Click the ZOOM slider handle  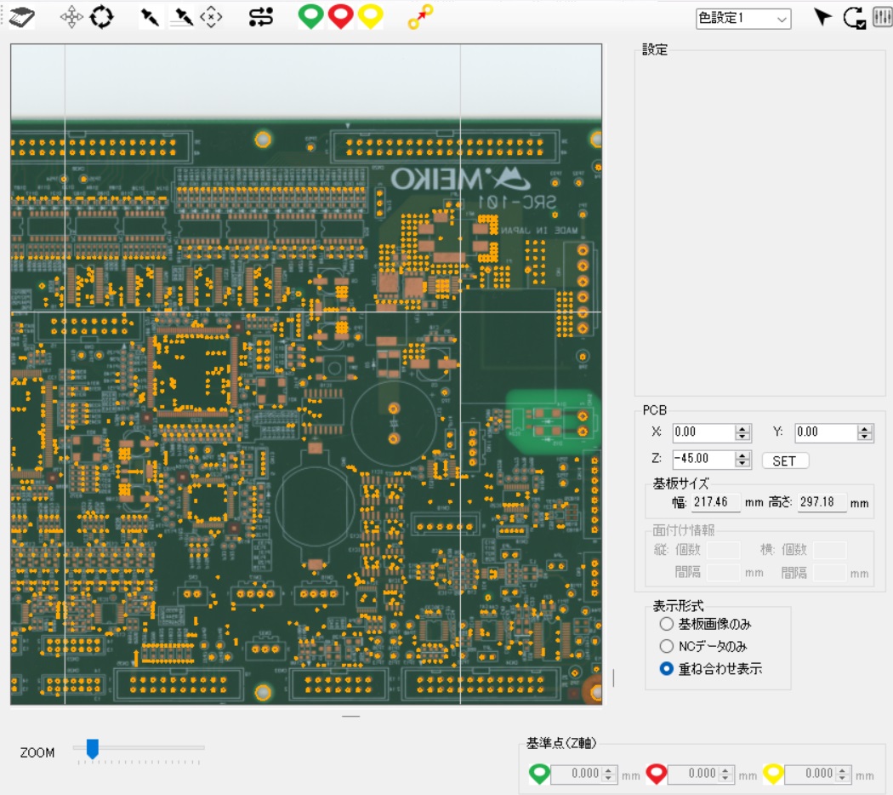[92, 748]
